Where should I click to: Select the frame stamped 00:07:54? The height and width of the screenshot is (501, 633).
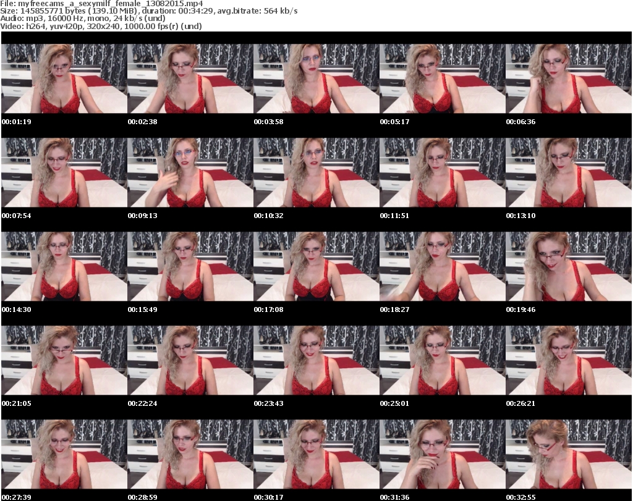64,172
